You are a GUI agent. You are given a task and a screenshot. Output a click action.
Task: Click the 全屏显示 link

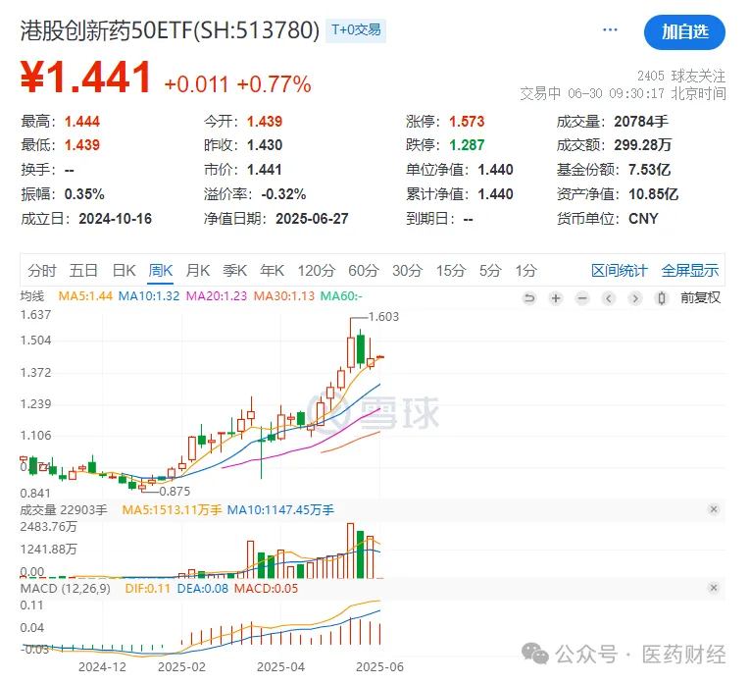coord(689,270)
